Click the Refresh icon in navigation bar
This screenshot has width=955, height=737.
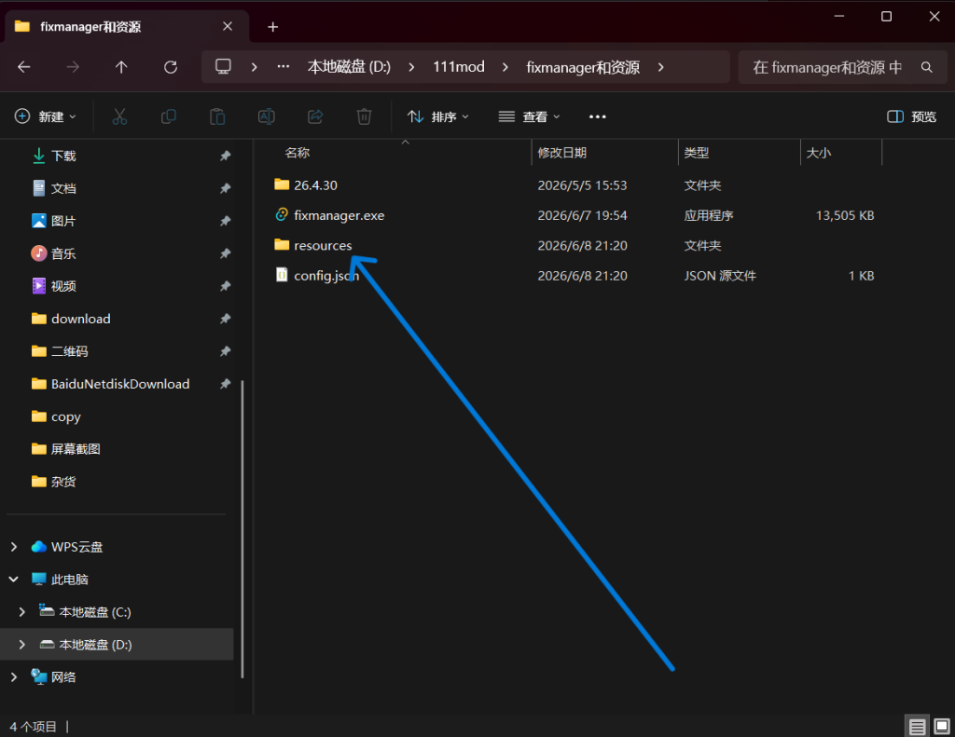click(x=171, y=67)
